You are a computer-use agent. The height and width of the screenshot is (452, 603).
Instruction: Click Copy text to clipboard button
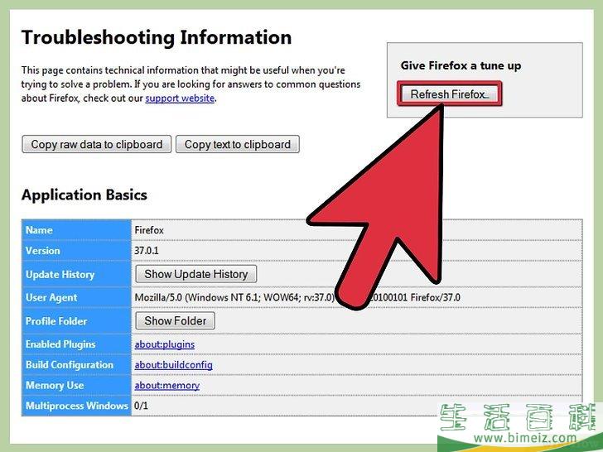point(237,144)
